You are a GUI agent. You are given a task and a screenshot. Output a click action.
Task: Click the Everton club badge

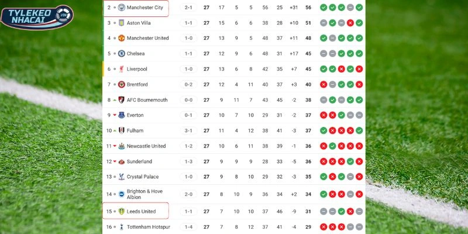(x=122, y=115)
